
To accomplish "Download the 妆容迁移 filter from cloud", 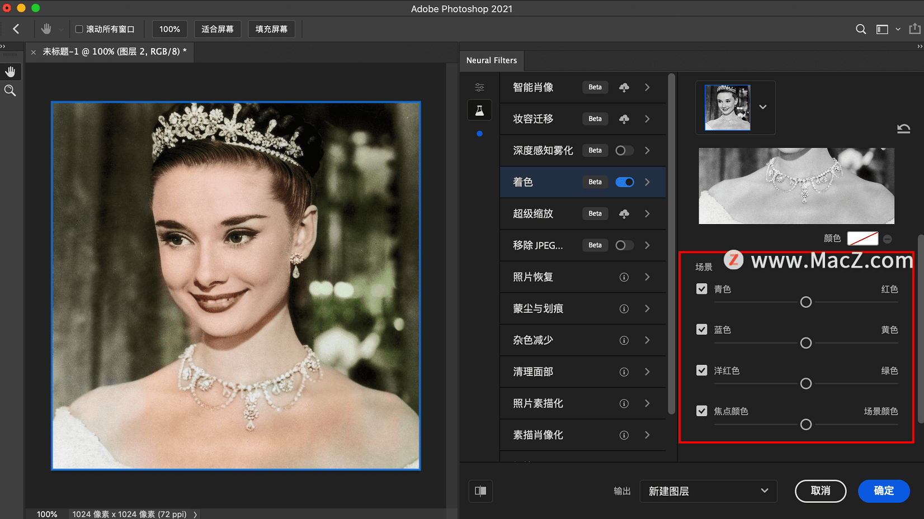I will point(624,119).
